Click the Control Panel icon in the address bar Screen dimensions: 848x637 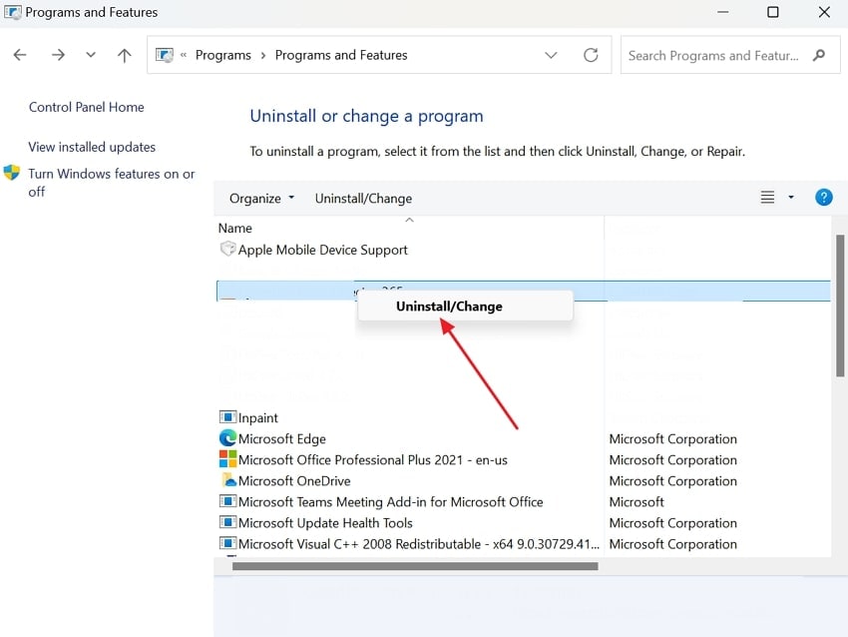click(165, 55)
